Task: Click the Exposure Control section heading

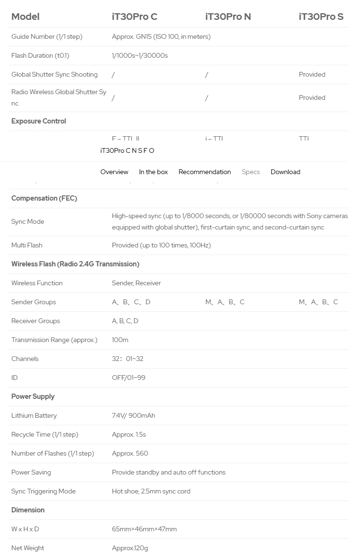Action: point(39,121)
